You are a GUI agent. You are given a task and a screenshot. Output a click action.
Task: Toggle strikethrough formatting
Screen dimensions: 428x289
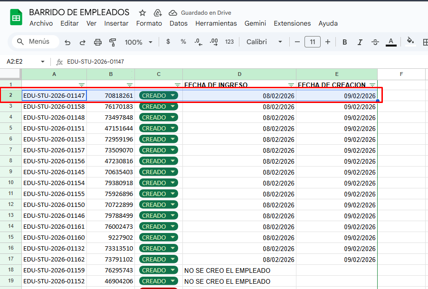[x=375, y=42]
